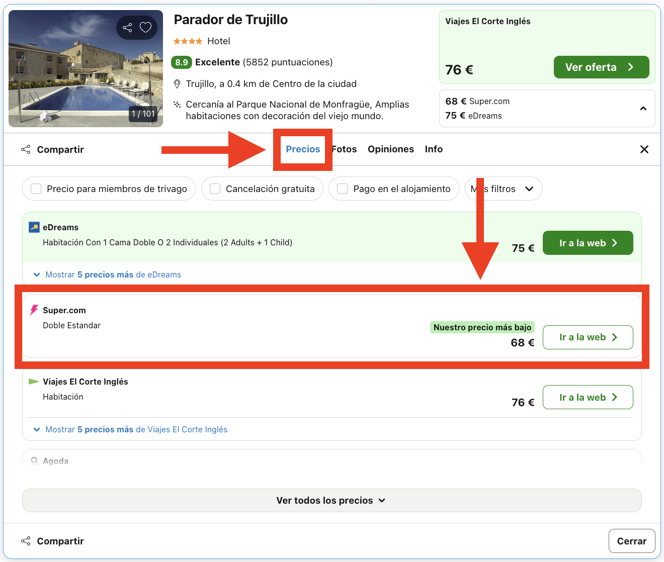
Task: Click the heart favorite icon on hotel photo
Action: pos(145,28)
